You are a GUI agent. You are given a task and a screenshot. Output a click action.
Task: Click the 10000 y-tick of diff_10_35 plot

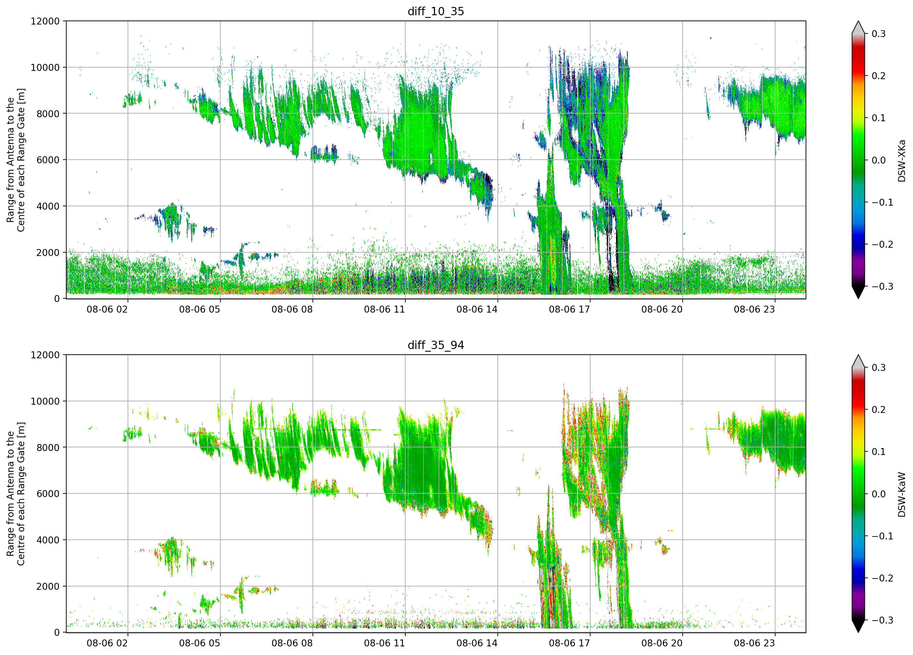point(45,68)
